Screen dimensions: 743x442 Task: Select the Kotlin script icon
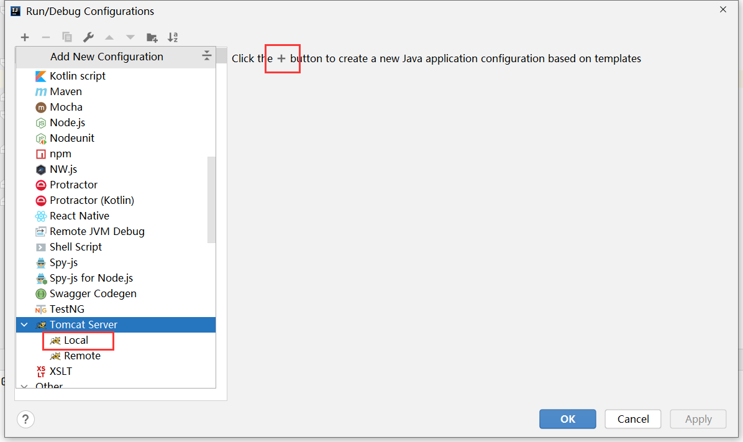(x=41, y=76)
